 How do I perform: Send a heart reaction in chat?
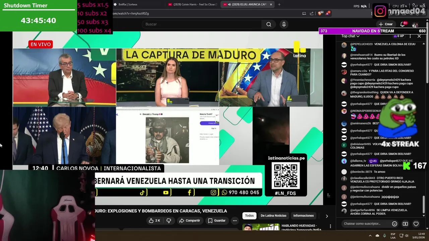(x=416, y=224)
